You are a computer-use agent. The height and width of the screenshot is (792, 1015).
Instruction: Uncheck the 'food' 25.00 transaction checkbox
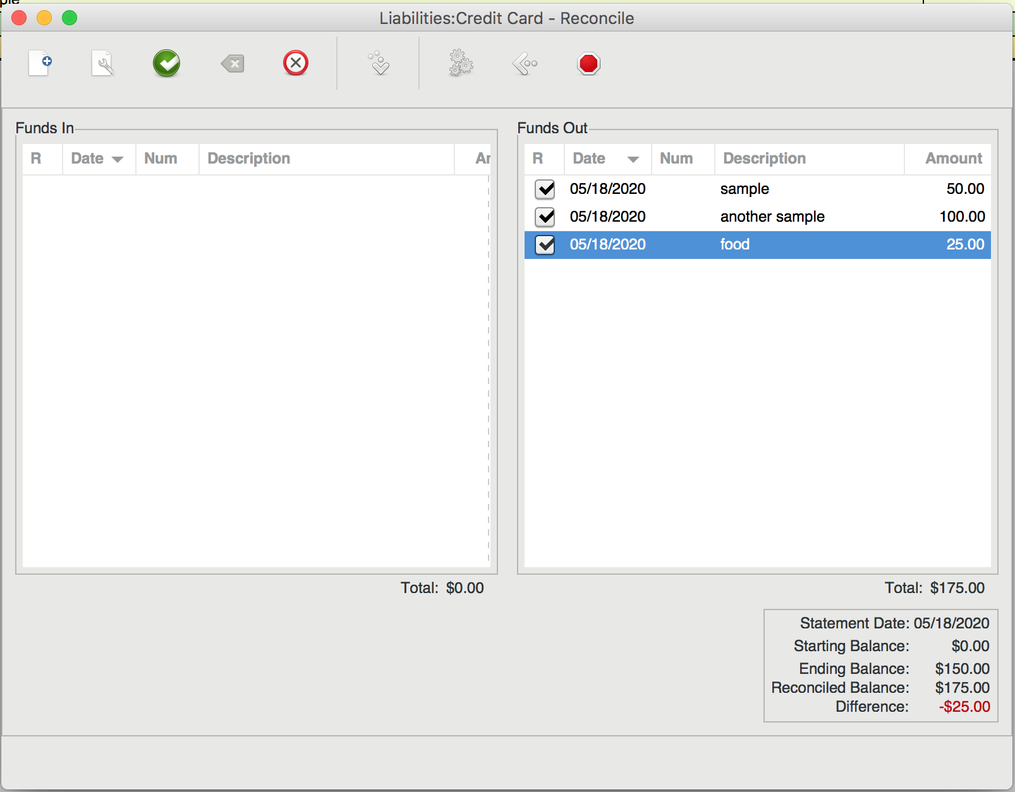tap(545, 244)
